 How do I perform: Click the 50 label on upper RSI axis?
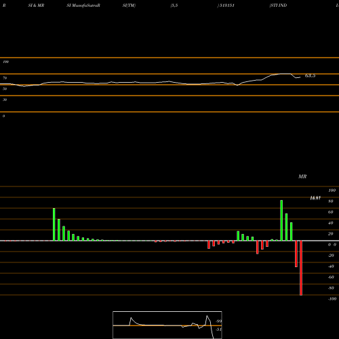tap(5, 89)
